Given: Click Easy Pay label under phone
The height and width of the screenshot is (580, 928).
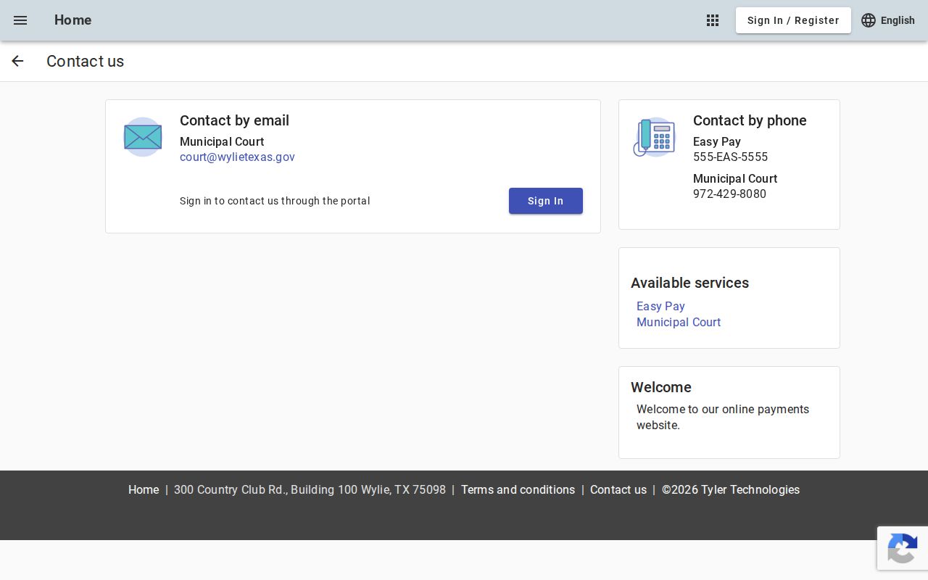Looking at the screenshot, I should pos(717,141).
